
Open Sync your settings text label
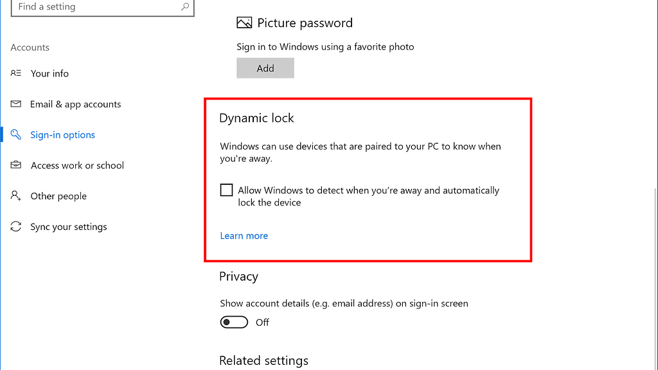(69, 227)
